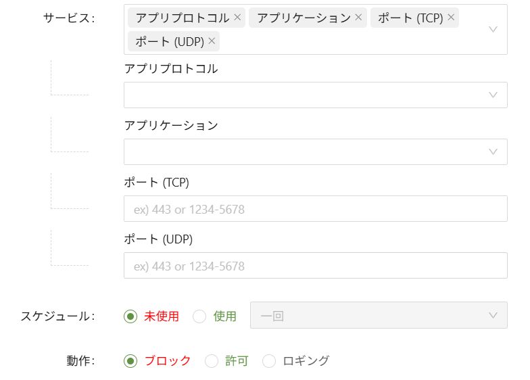Open the アプリケーション dropdown
Image resolution: width=530 pixels, height=380 pixels.
click(315, 152)
